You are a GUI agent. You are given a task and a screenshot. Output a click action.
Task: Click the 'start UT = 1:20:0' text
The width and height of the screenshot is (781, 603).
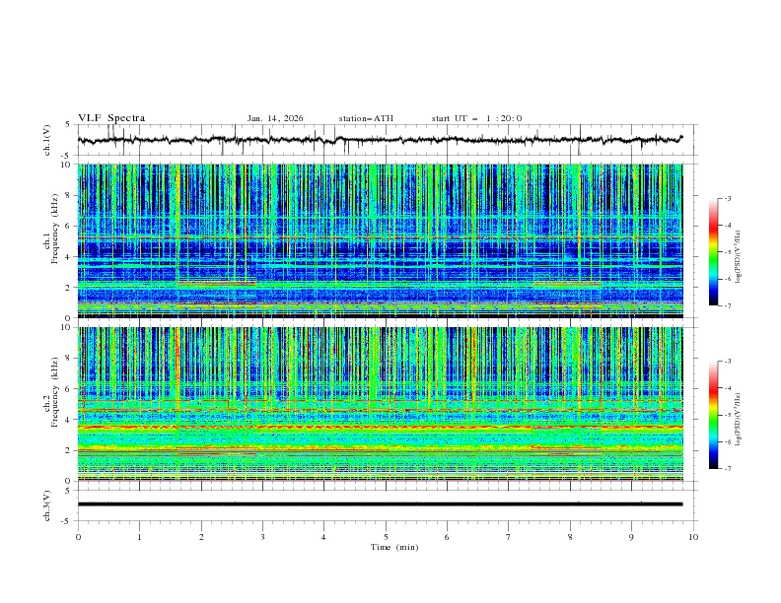point(476,118)
